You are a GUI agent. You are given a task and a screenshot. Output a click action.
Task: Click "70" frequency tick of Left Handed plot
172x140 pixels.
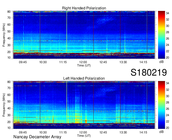(9, 88)
